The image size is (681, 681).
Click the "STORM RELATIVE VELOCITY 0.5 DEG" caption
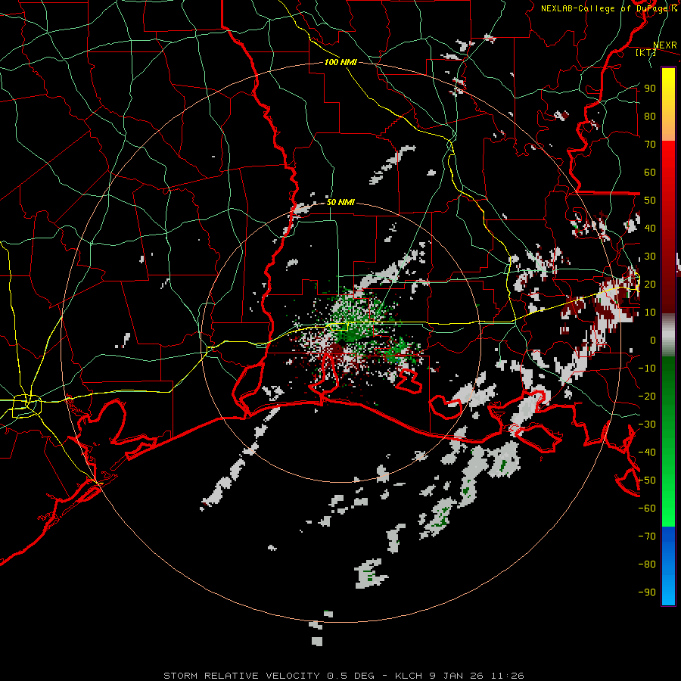pyautogui.click(x=269, y=676)
